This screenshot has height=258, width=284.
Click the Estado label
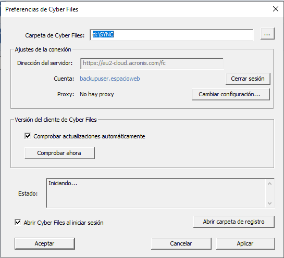28,193
